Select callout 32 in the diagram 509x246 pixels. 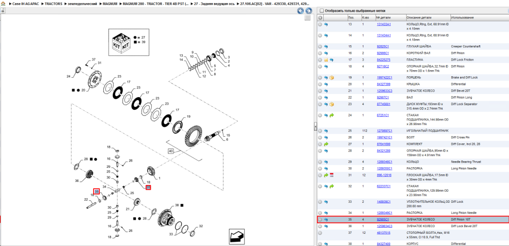coord(201,226)
